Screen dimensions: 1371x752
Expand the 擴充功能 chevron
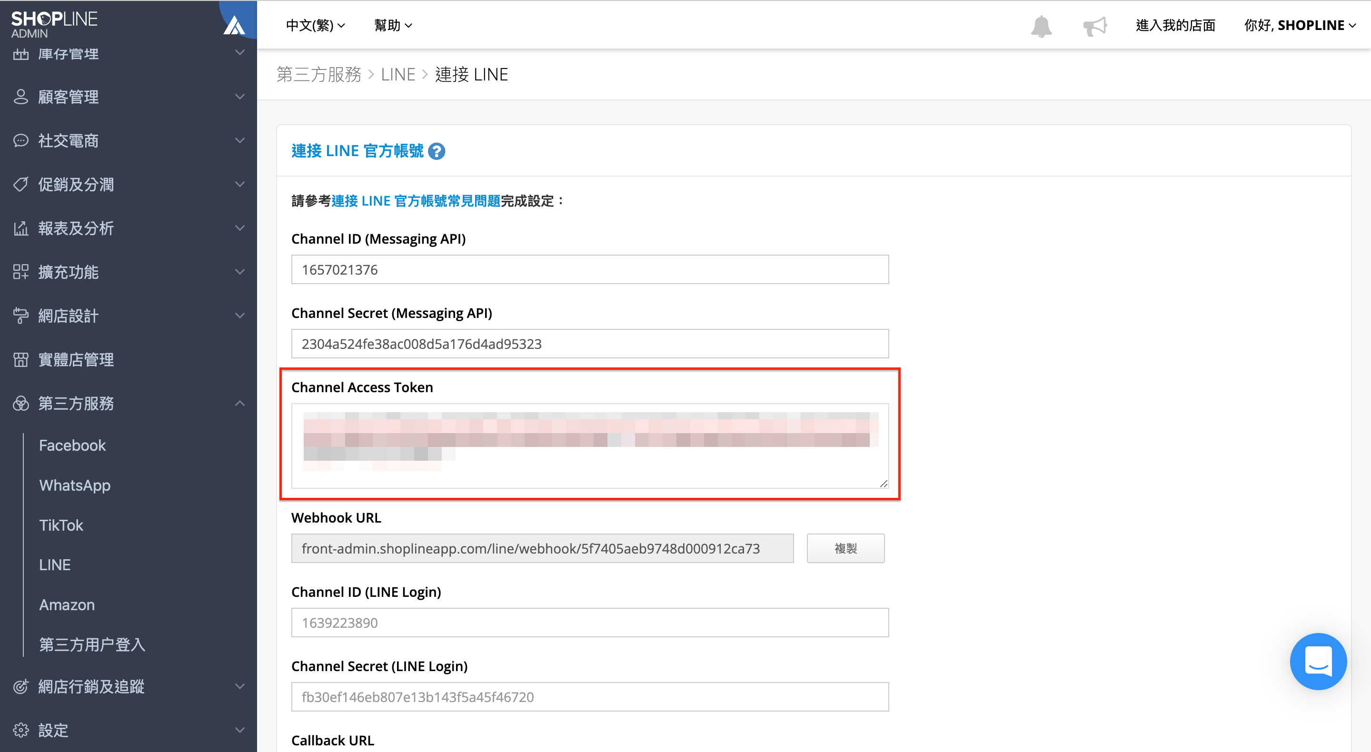[240, 271]
